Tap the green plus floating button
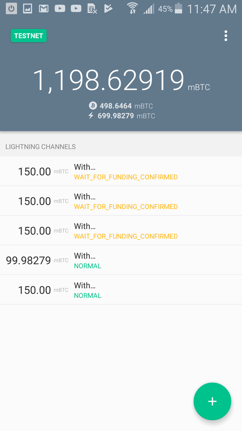 click(x=212, y=401)
